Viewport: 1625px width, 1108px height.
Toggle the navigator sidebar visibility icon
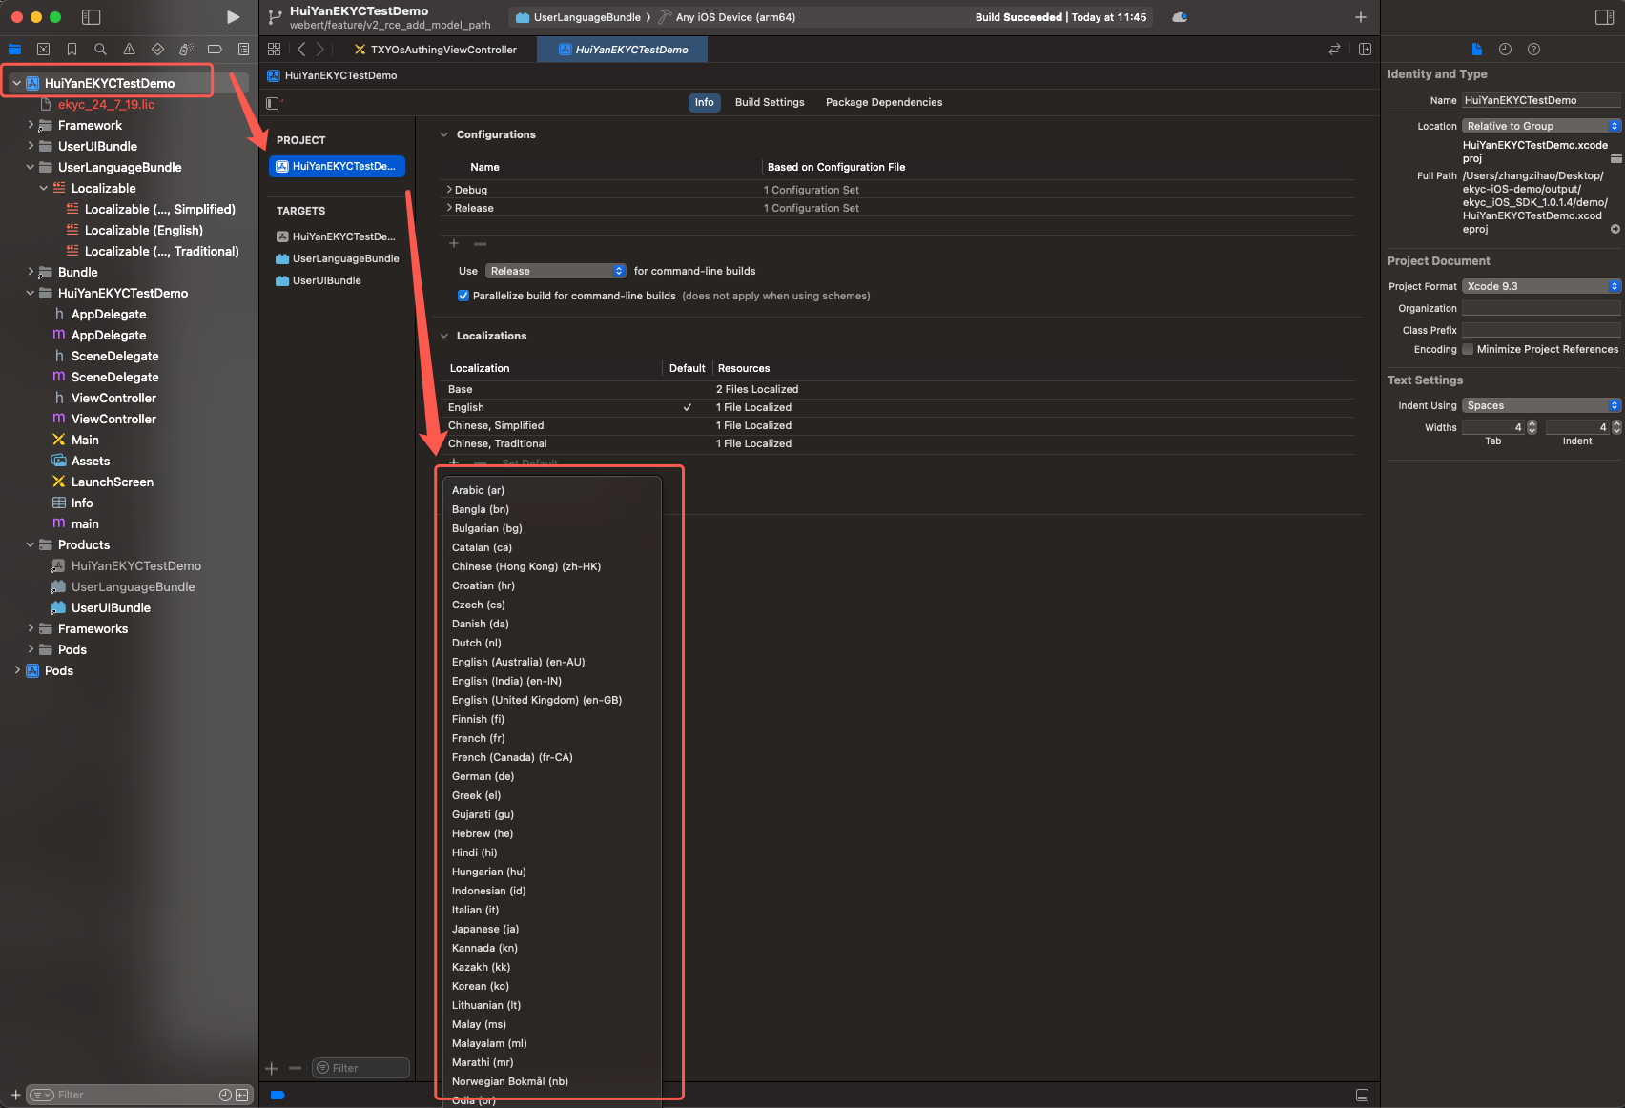(92, 17)
